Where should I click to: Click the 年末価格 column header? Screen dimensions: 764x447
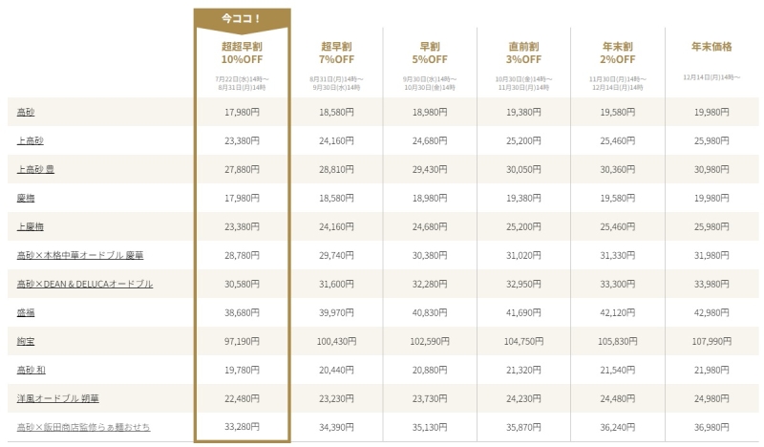(x=711, y=47)
